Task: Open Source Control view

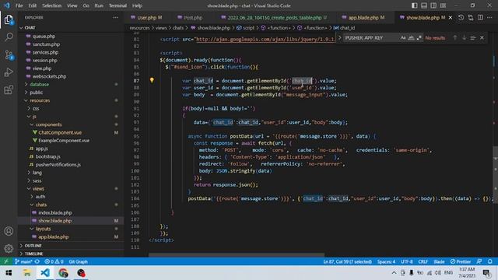Action: coord(9,55)
